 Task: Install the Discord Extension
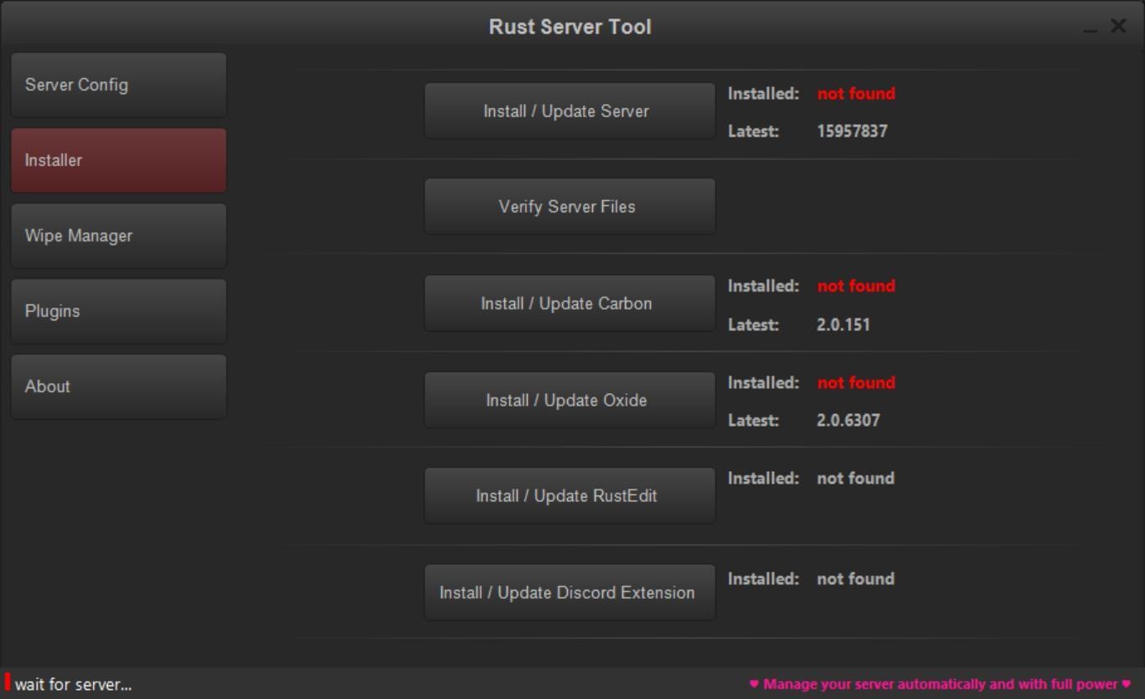[570, 592]
